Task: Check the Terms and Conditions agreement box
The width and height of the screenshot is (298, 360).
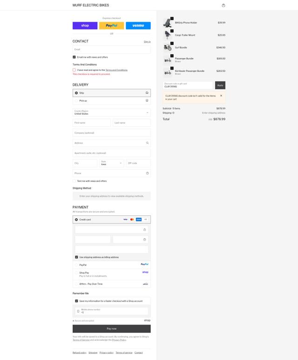Action: [x=74, y=70]
